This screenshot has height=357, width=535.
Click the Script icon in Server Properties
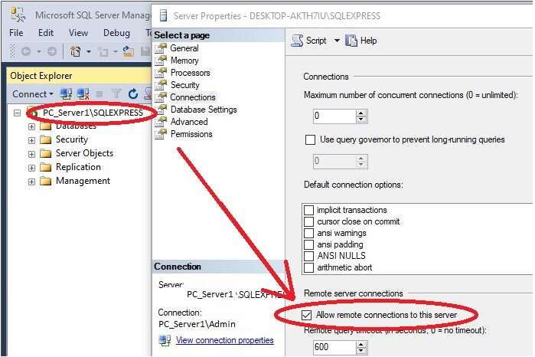[x=298, y=41]
